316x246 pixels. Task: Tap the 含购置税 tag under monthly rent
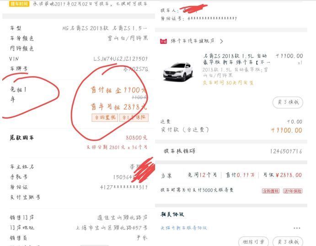click(105, 117)
